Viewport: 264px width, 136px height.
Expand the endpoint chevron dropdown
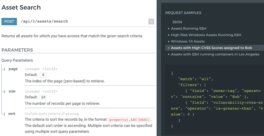(151, 22)
